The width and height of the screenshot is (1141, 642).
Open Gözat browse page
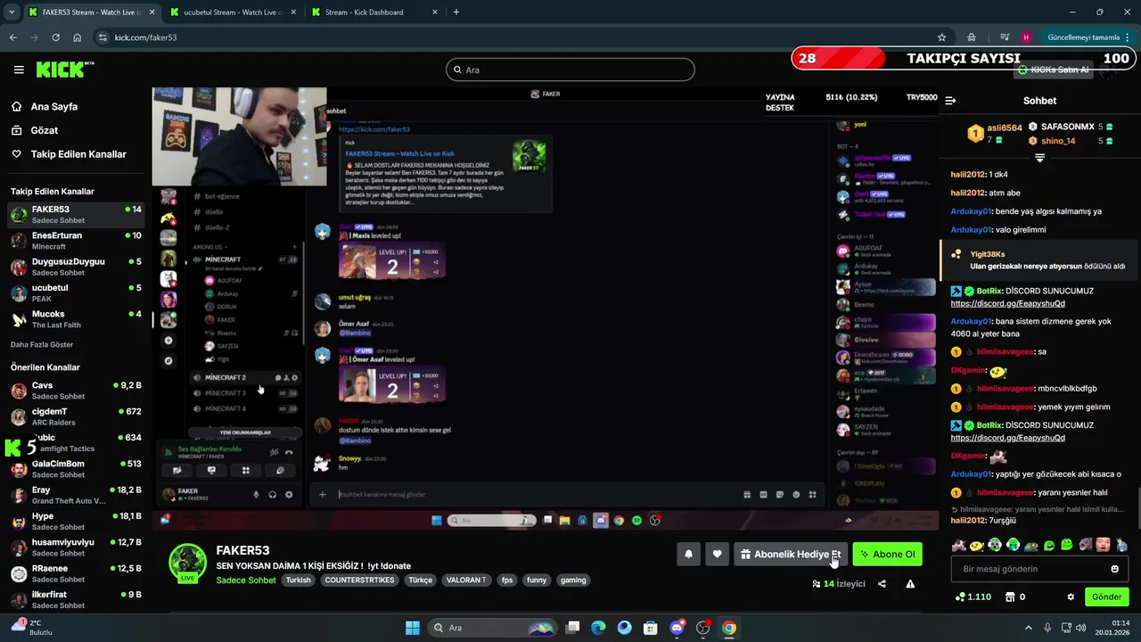pyautogui.click(x=44, y=130)
